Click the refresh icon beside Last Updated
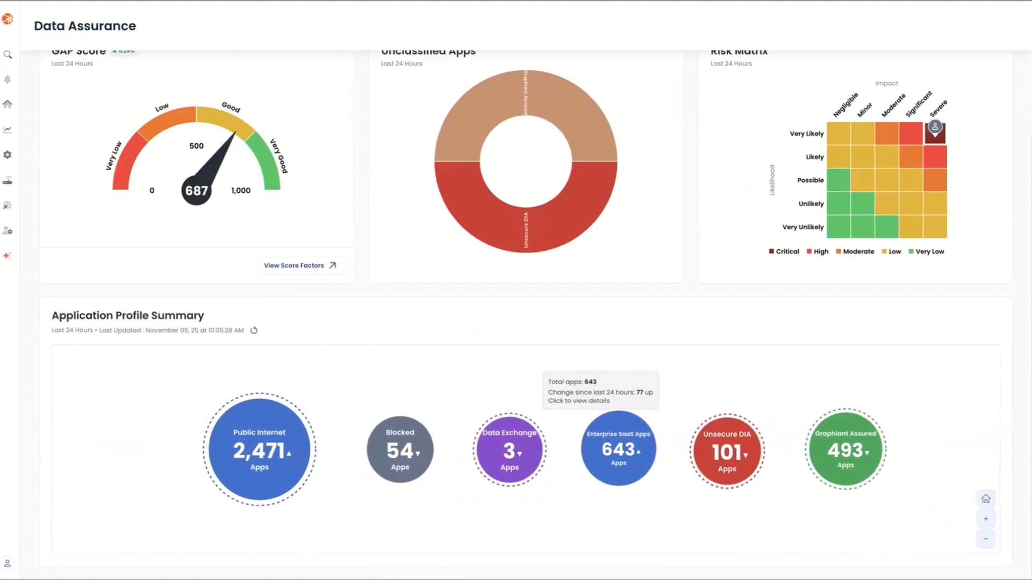This screenshot has height=580, width=1032. pyautogui.click(x=254, y=330)
